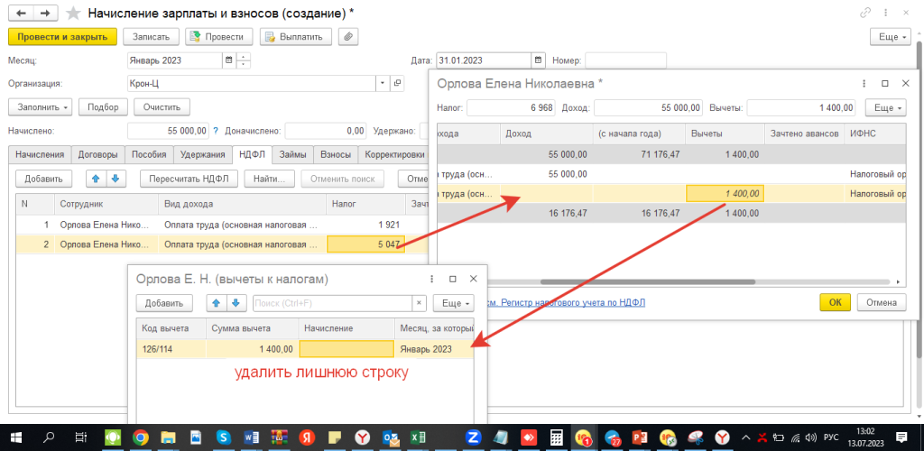Expand the Организация dropdown list

pos(384,83)
